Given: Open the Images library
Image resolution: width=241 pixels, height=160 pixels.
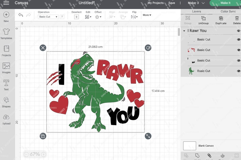Looking at the screenshot, I should pyautogui.click(x=6, y=68).
